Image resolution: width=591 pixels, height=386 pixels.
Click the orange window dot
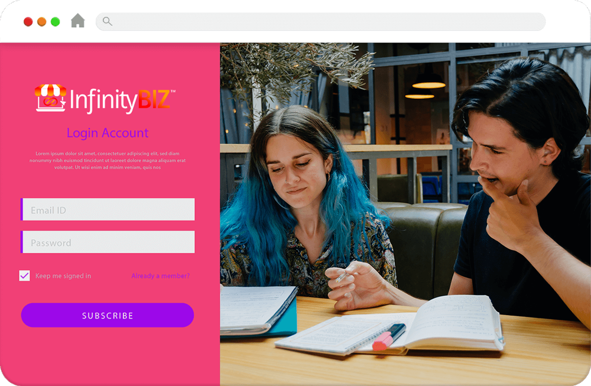[41, 22]
